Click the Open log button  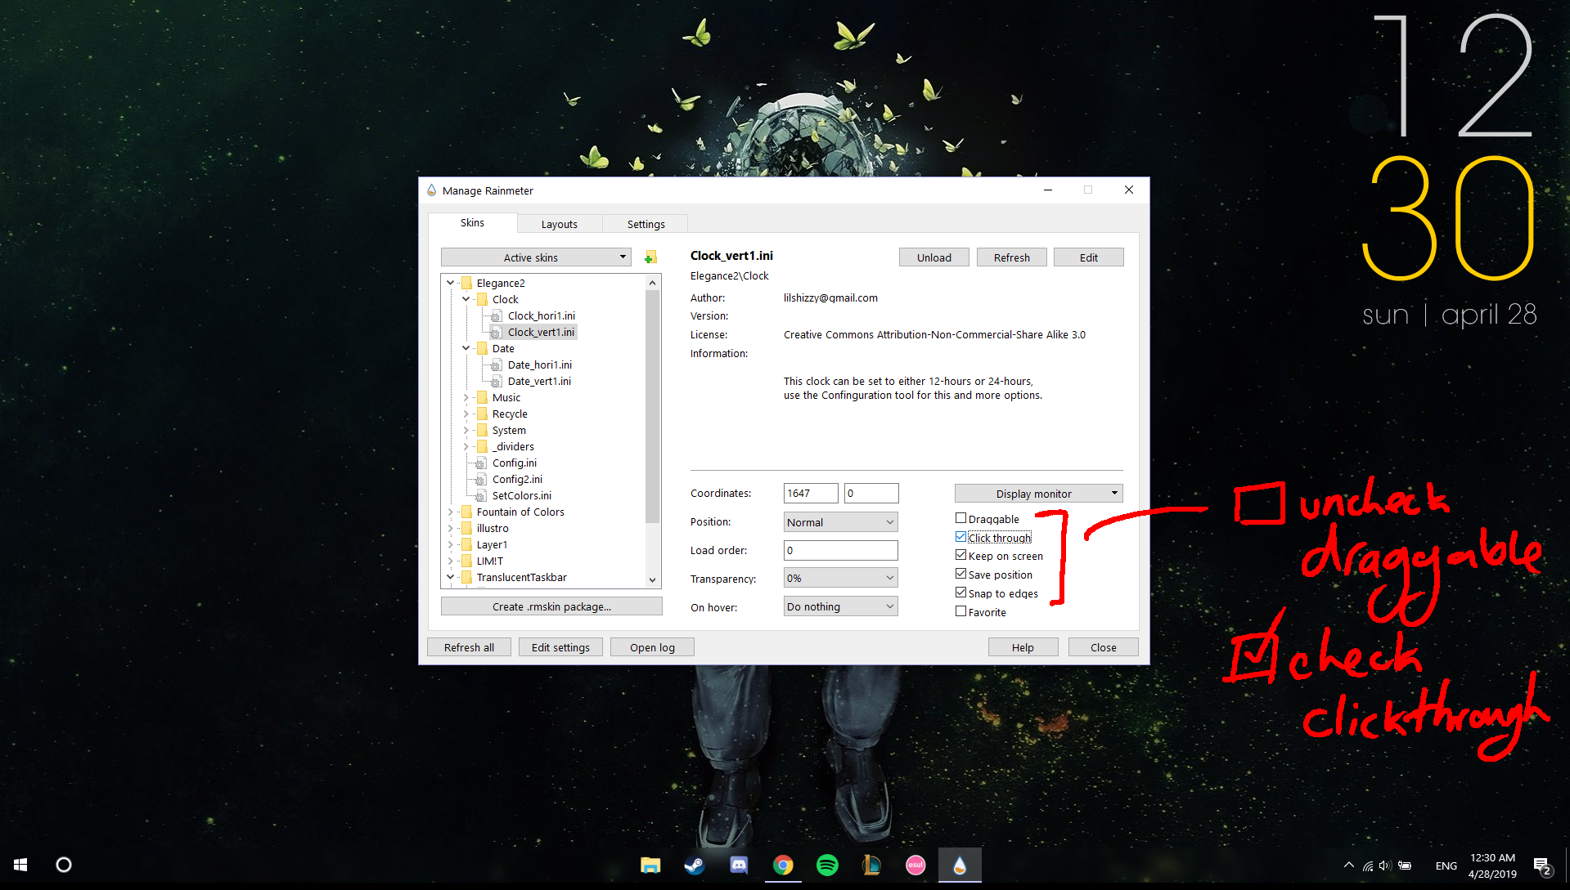click(x=652, y=647)
